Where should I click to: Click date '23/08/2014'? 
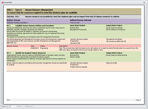[x=35, y=48]
